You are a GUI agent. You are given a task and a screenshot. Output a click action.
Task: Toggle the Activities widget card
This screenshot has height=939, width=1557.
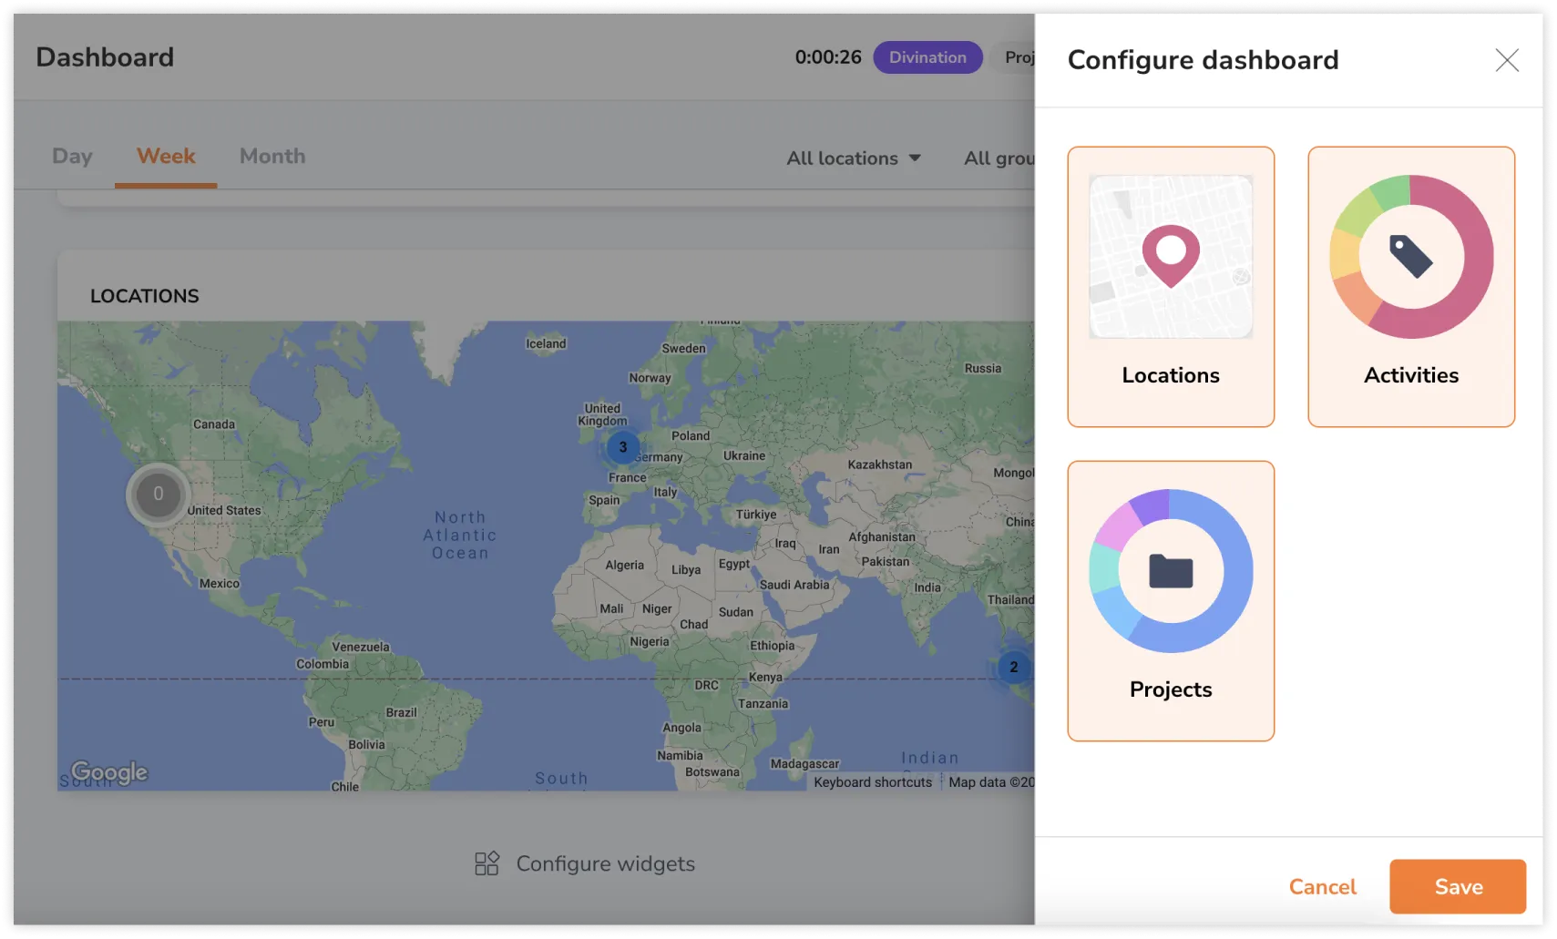[x=1410, y=286]
